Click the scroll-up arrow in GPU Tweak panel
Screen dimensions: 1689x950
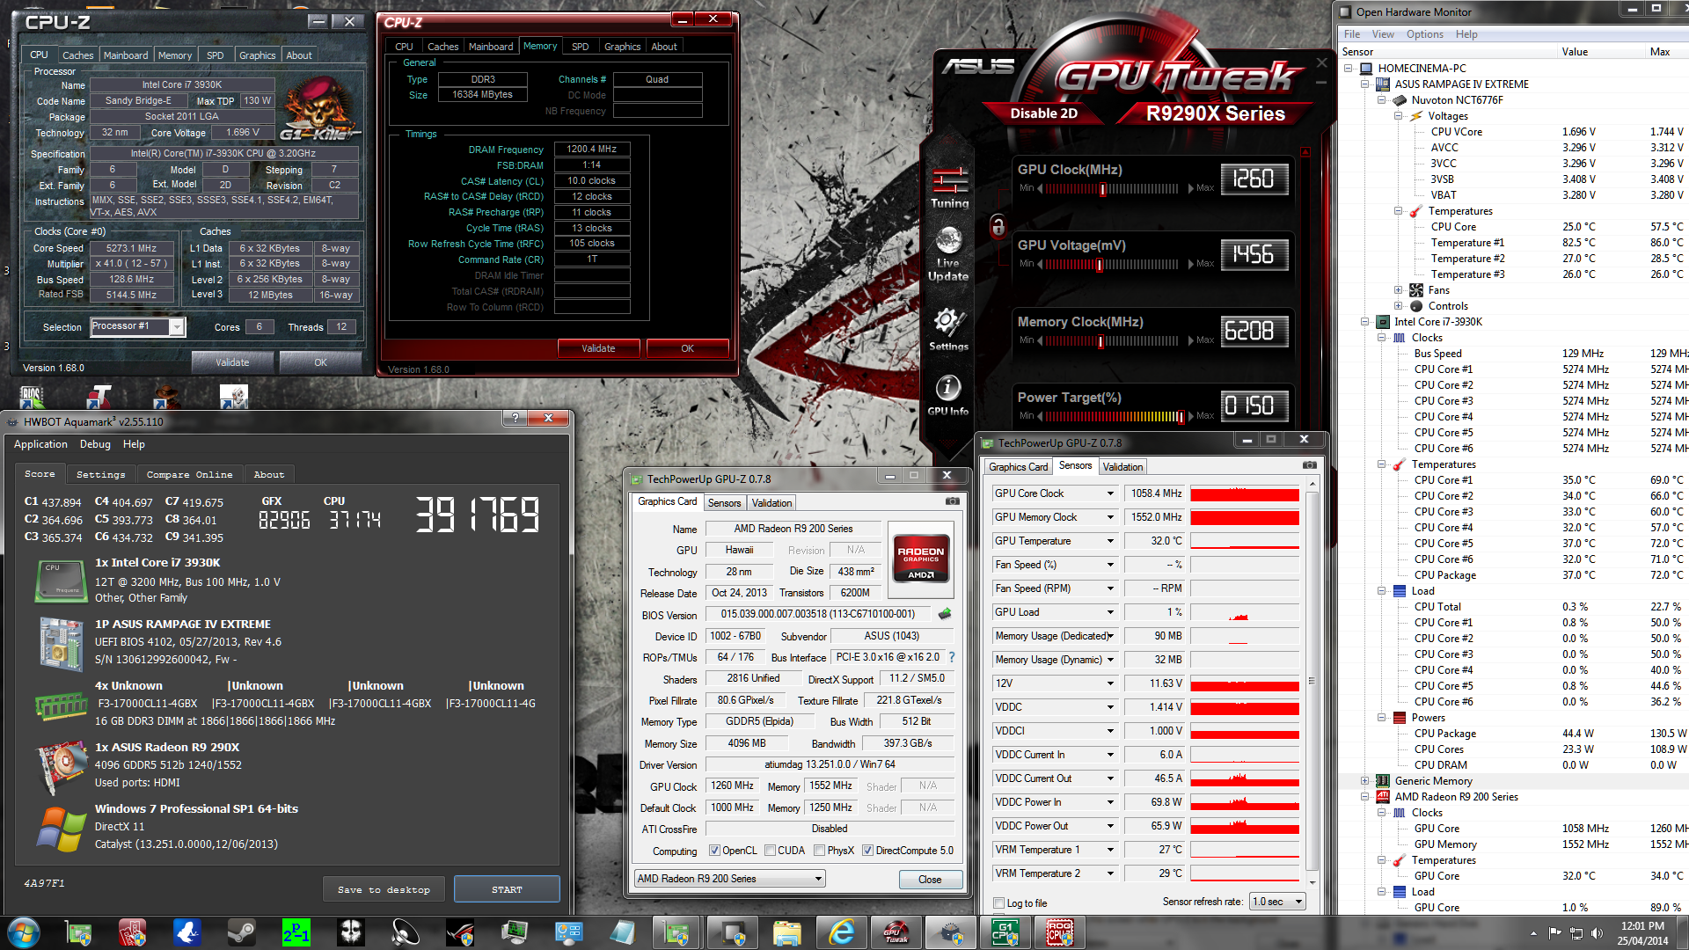(x=1305, y=152)
